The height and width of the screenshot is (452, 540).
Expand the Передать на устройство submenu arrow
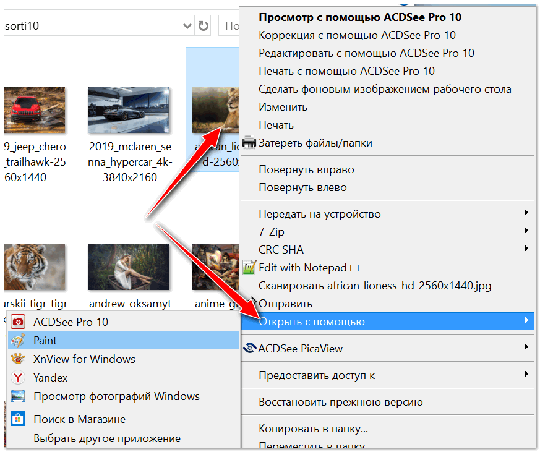click(x=526, y=213)
